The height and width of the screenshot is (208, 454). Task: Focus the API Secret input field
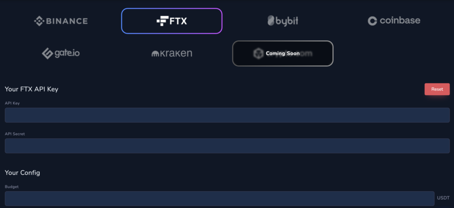[x=227, y=146]
